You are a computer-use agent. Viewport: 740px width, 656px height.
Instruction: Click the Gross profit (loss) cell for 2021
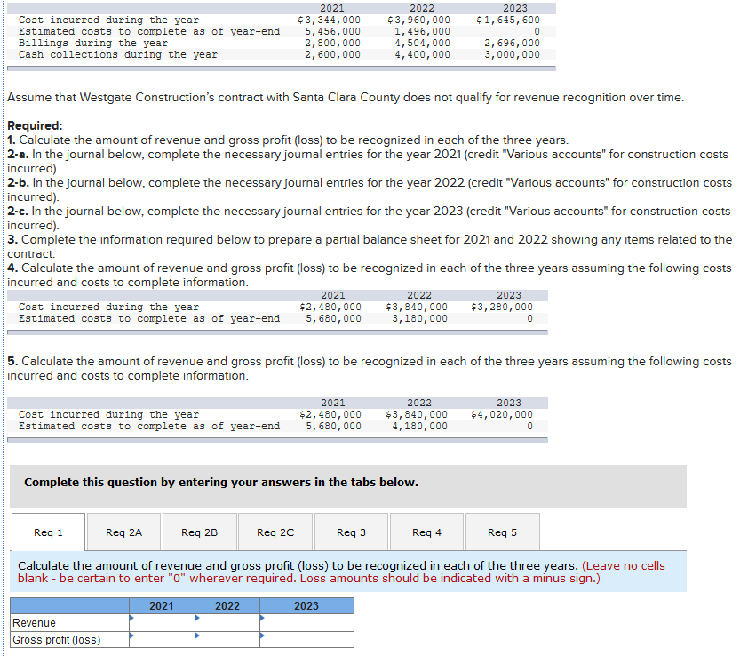pos(162,638)
